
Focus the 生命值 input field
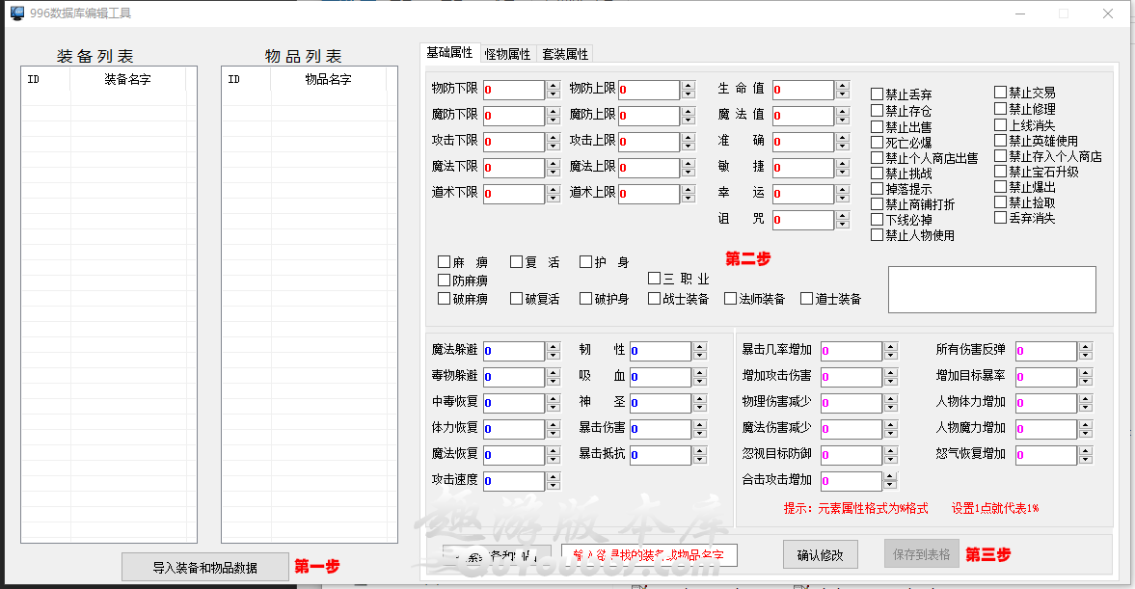click(802, 90)
